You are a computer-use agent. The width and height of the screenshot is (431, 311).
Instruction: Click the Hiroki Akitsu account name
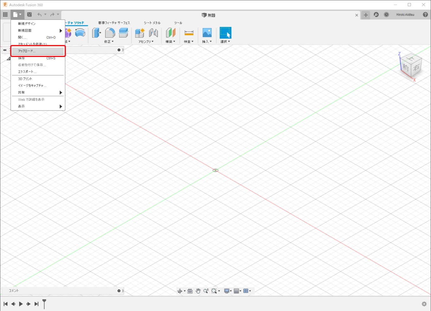coord(405,15)
